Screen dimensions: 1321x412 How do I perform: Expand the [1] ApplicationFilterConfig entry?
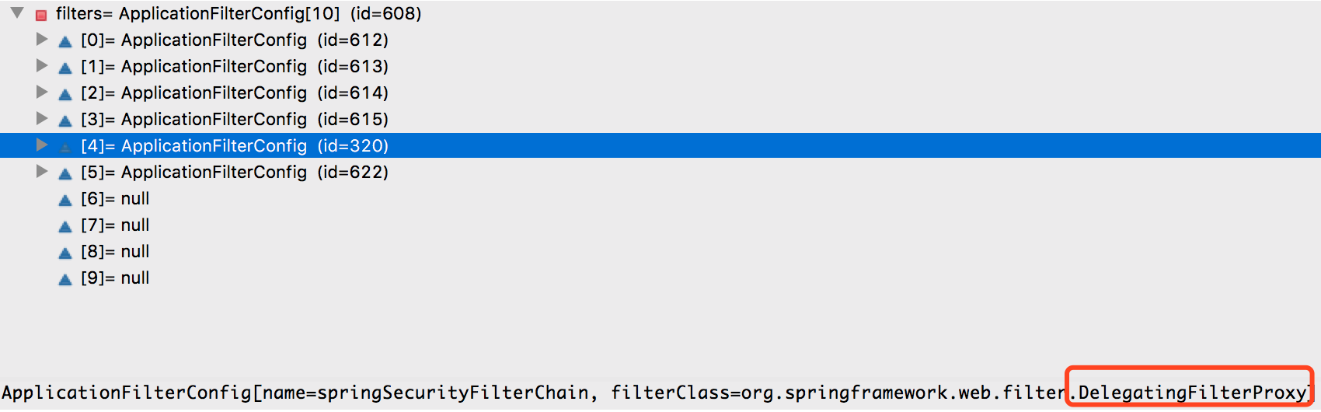[x=42, y=65]
